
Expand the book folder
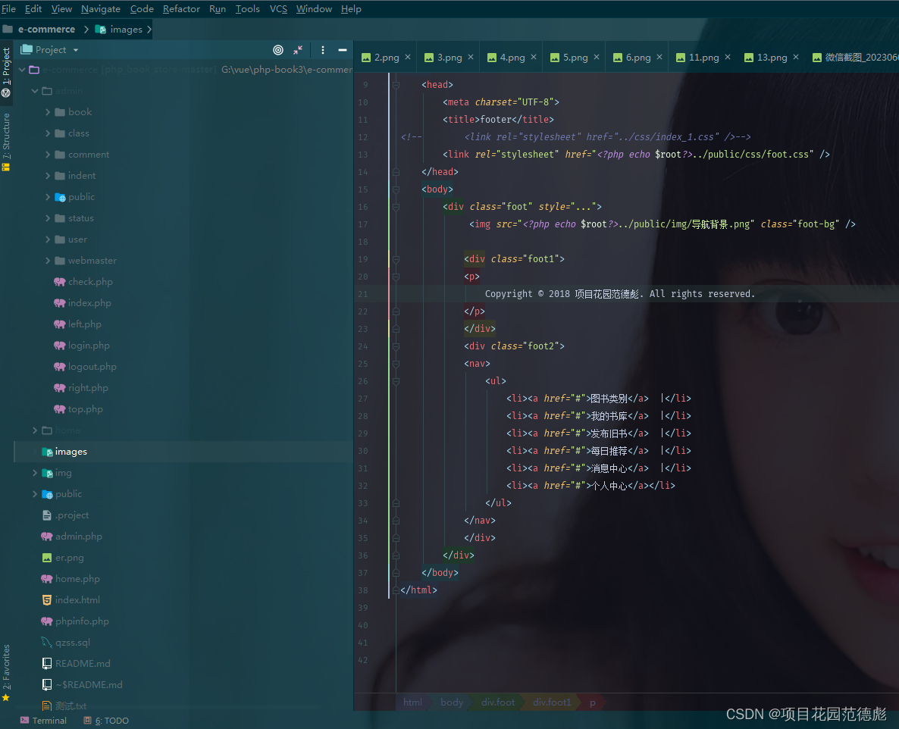click(48, 111)
